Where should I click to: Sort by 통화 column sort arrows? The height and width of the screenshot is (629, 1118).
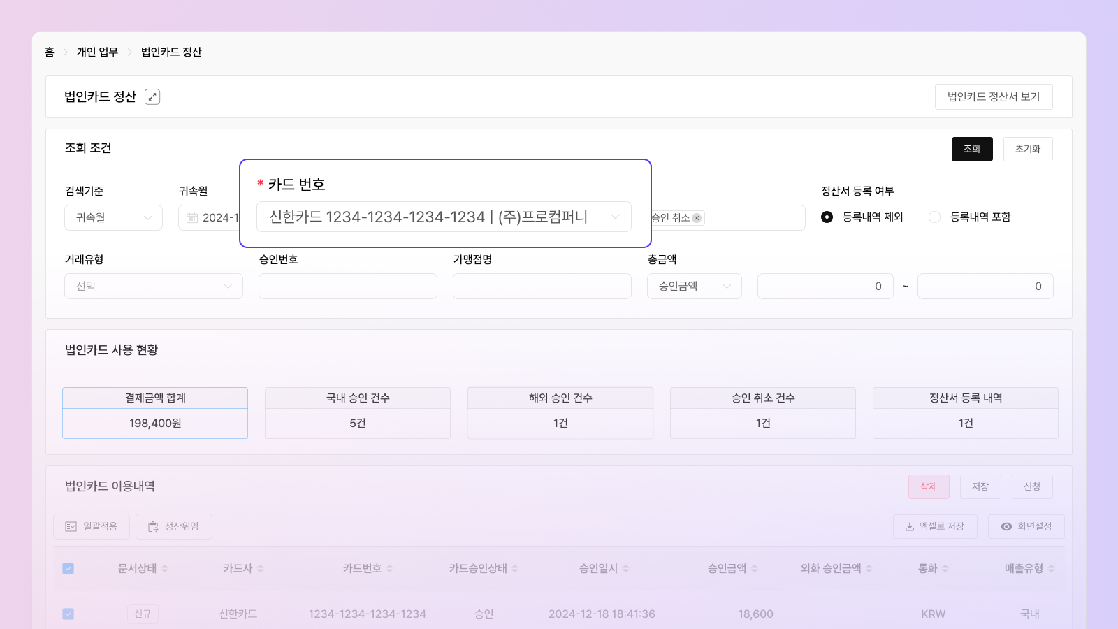[x=945, y=569]
